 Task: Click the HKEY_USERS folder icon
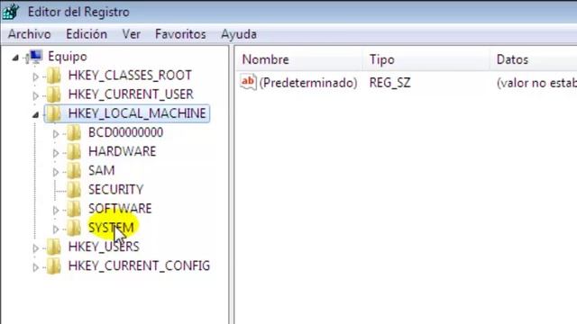pyautogui.click(x=54, y=247)
